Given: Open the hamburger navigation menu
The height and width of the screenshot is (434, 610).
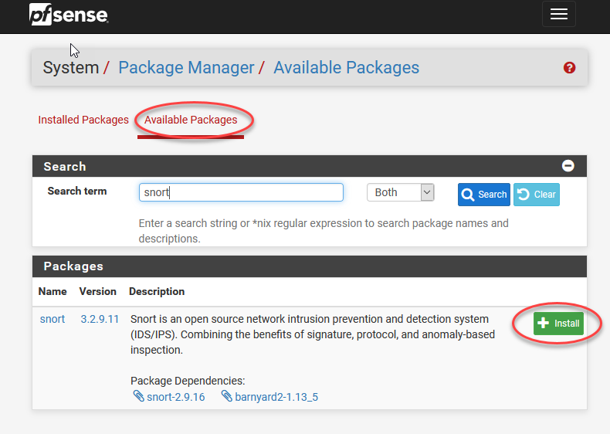Looking at the screenshot, I should [x=558, y=15].
